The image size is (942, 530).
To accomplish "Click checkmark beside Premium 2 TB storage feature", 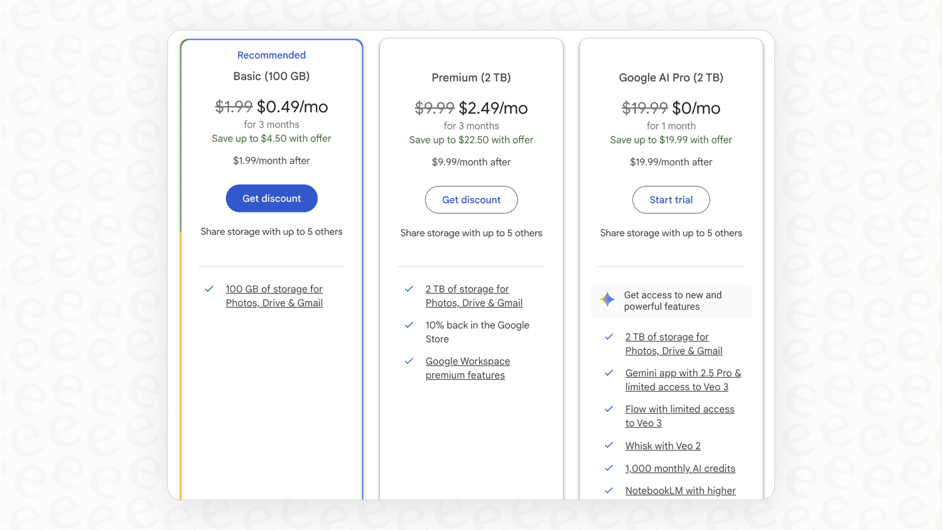I will point(409,289).
